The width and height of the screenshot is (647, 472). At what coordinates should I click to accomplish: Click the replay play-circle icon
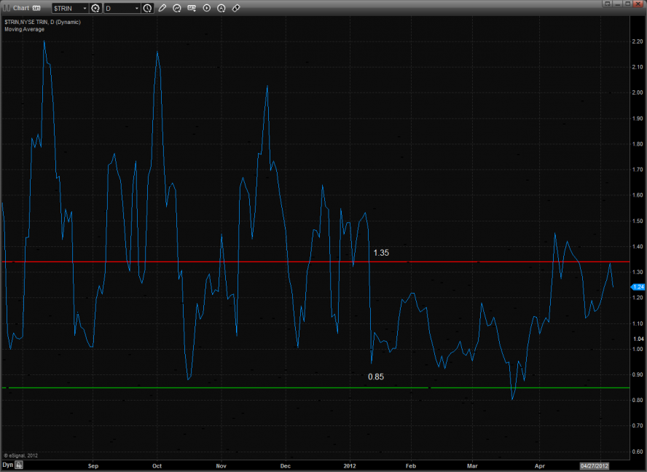206,8
